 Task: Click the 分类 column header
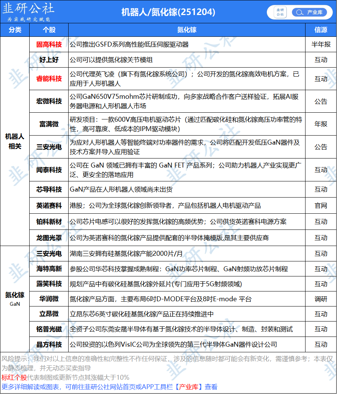click(15, 30)
